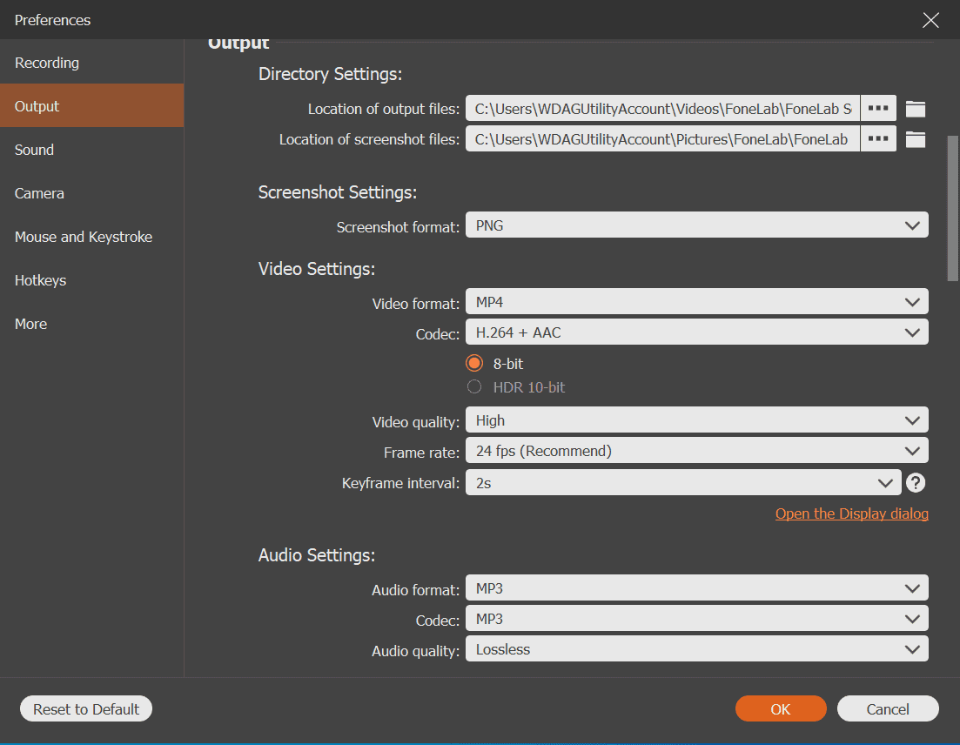Viewport: 960px width, 745px height.
Task: Browse for output files location (three dots)
Action: (x=878, y=109)
